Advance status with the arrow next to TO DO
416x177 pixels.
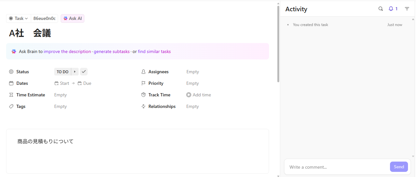[x=75, y=72]
